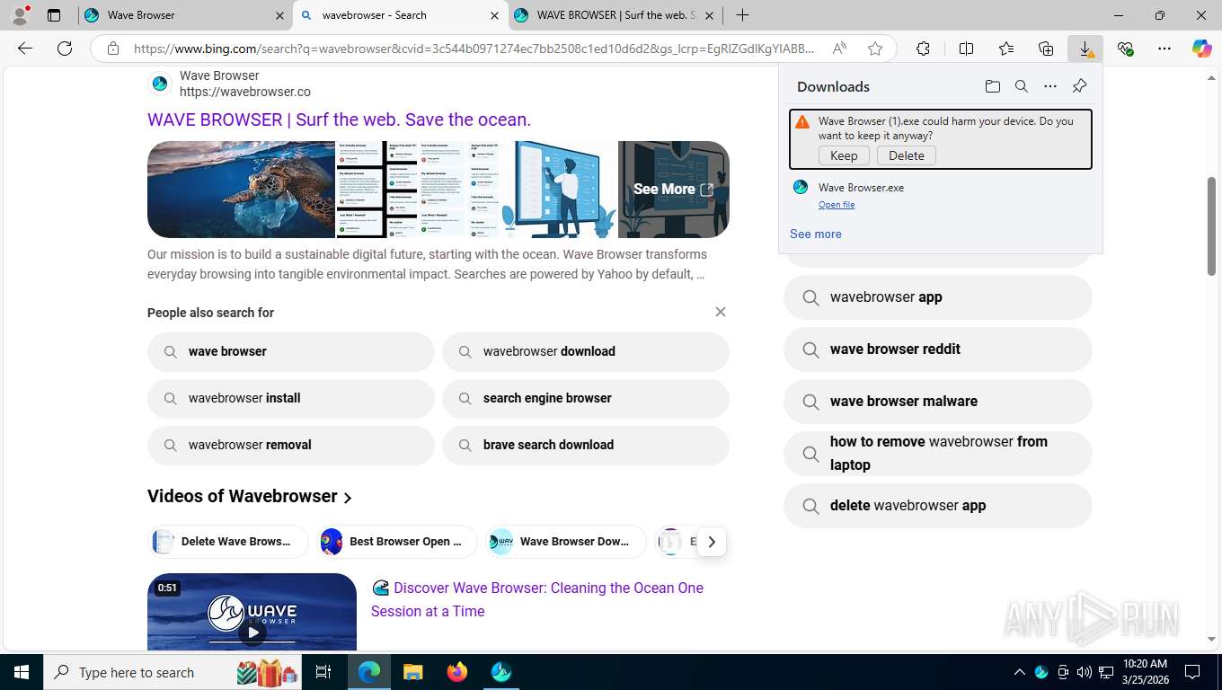Open Collections icon
Screen dimensions: 1222x690
pos(1045,49)
